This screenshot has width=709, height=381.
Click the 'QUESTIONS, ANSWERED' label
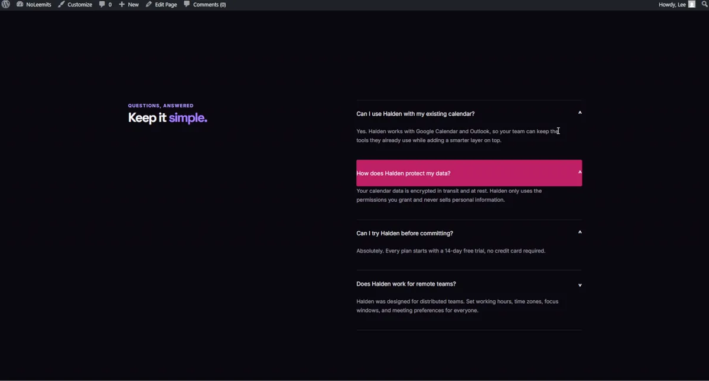[161, 106]
